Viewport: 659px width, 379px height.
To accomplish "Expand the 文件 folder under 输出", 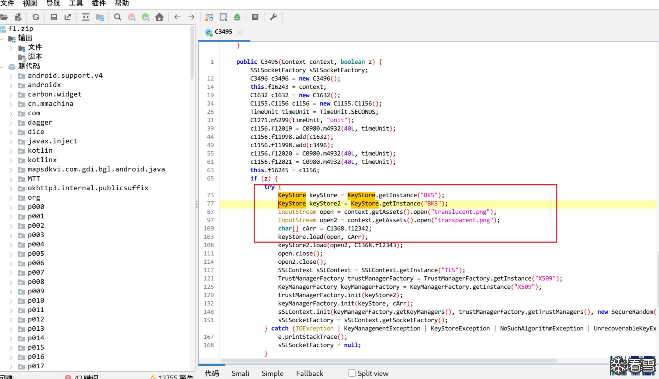I will pyautogui.click(x=11, y=48).
